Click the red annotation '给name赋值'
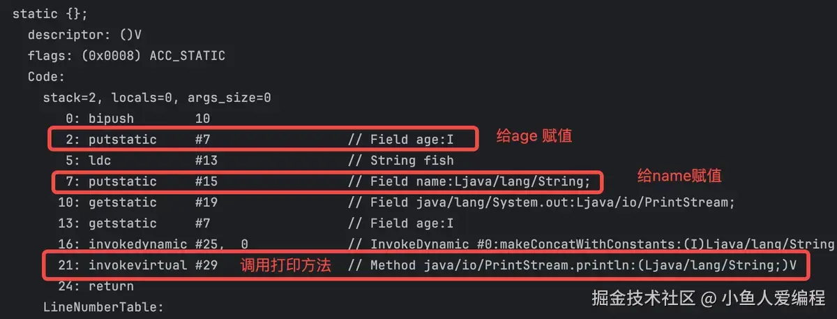The image size is (837, 319). [679, 176]
